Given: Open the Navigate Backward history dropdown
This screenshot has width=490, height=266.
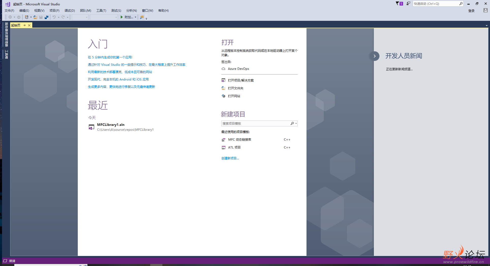Looking at the screenshot, I should click(x=14, y=17).
